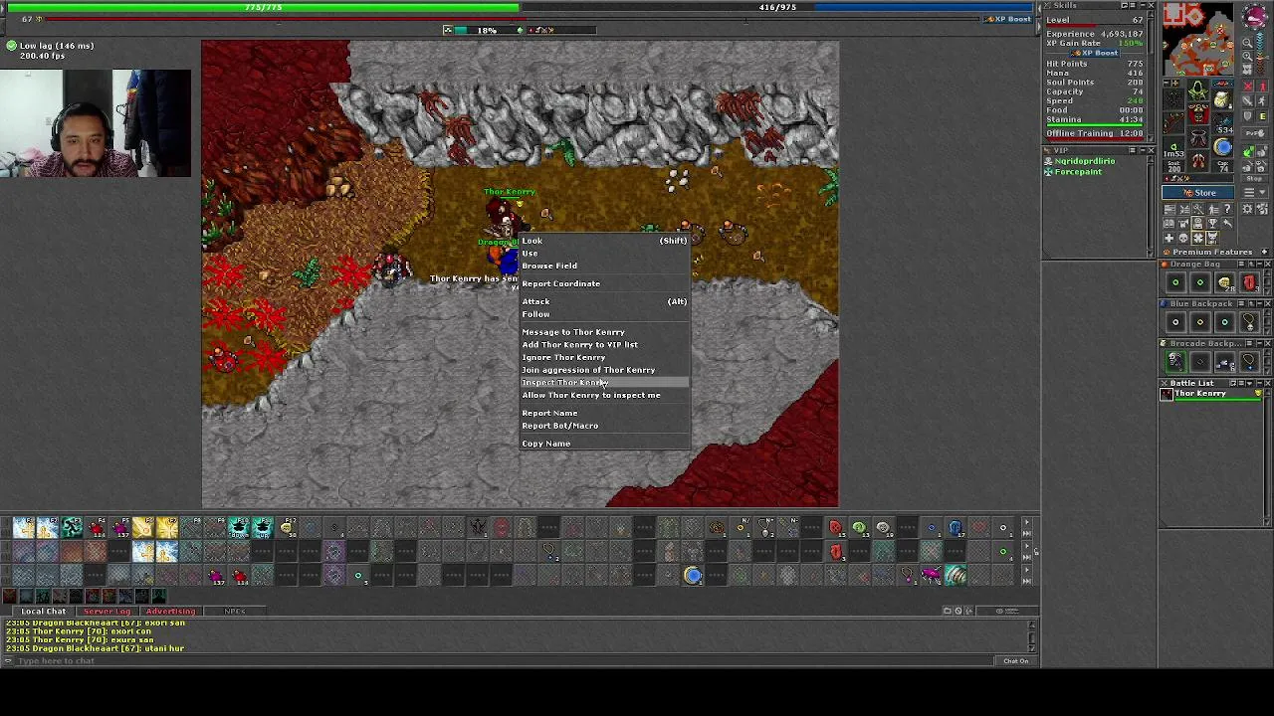Click the helmet equipment slot
The width and height of the screenshot is (1274, 716).
point(1198,89)
